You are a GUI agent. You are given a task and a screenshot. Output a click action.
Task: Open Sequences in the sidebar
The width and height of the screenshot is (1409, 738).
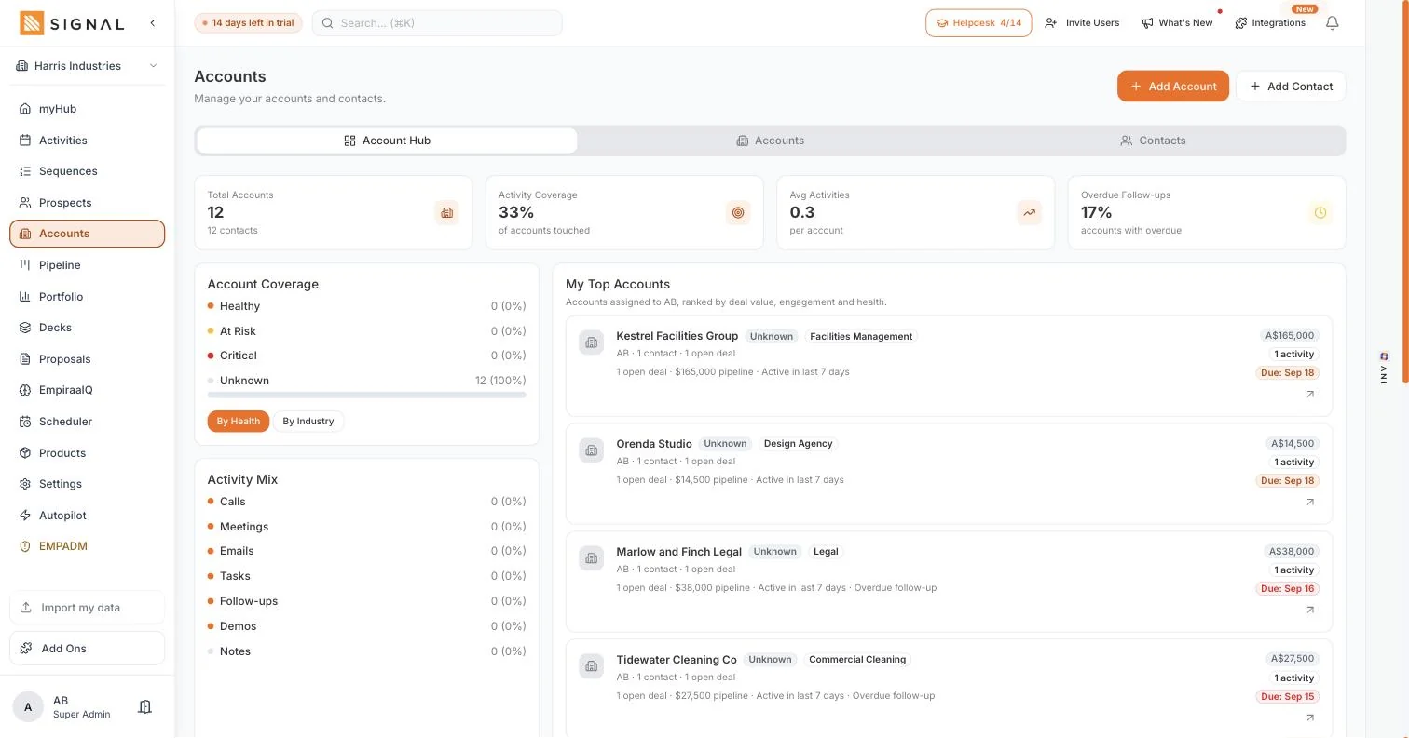(x=88, y=171)
